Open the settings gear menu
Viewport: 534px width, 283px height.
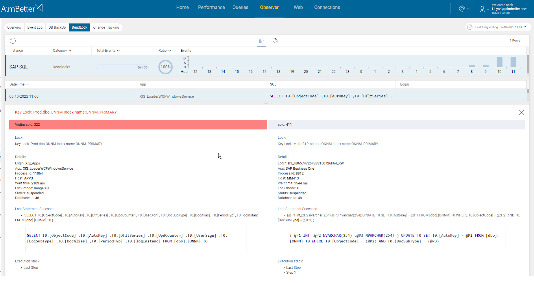[462, 9]
